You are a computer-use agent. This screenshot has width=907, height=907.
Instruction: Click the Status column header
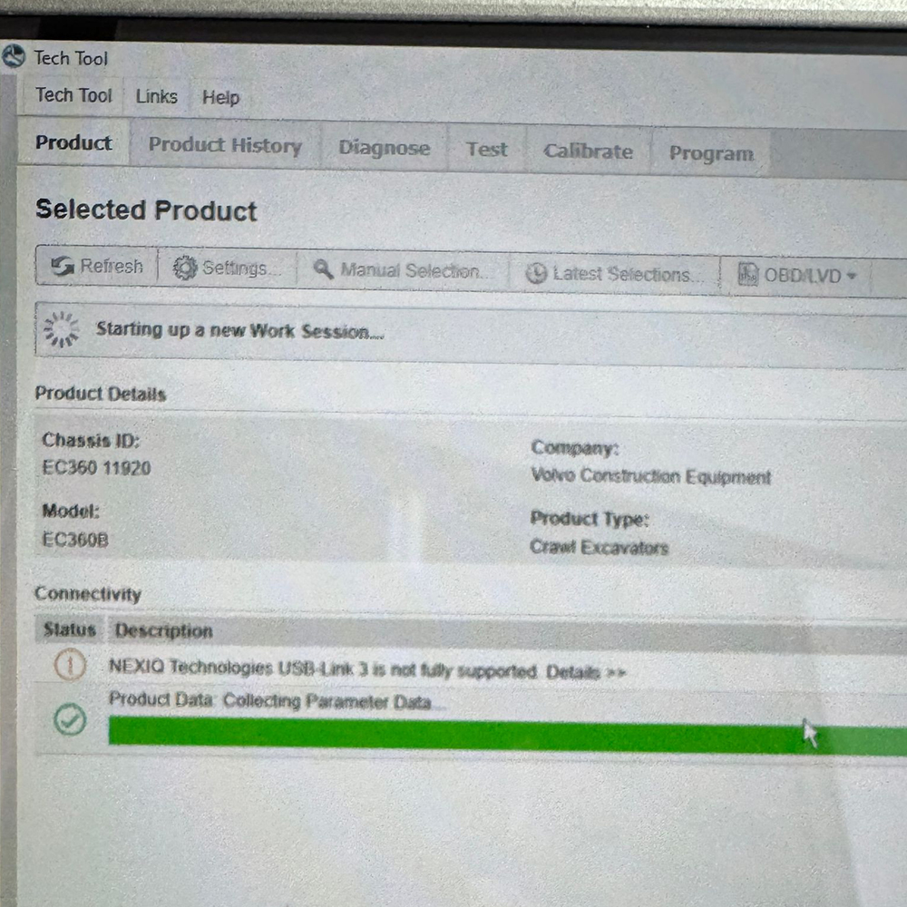click(x=70, y=629)
